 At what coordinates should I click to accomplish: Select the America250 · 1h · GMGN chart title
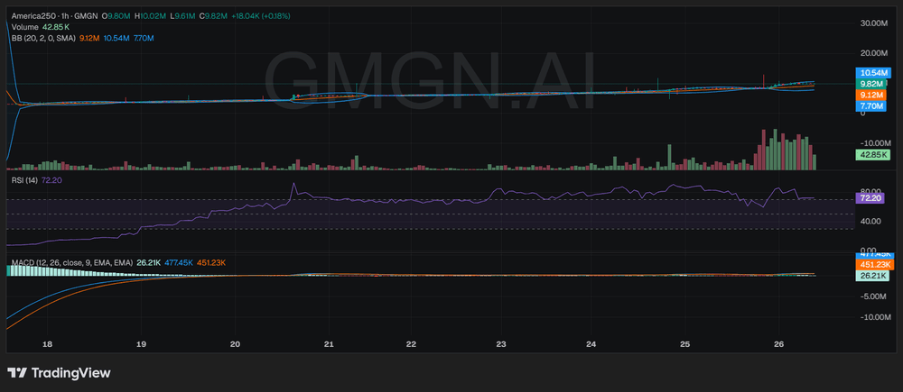point(54,16)
